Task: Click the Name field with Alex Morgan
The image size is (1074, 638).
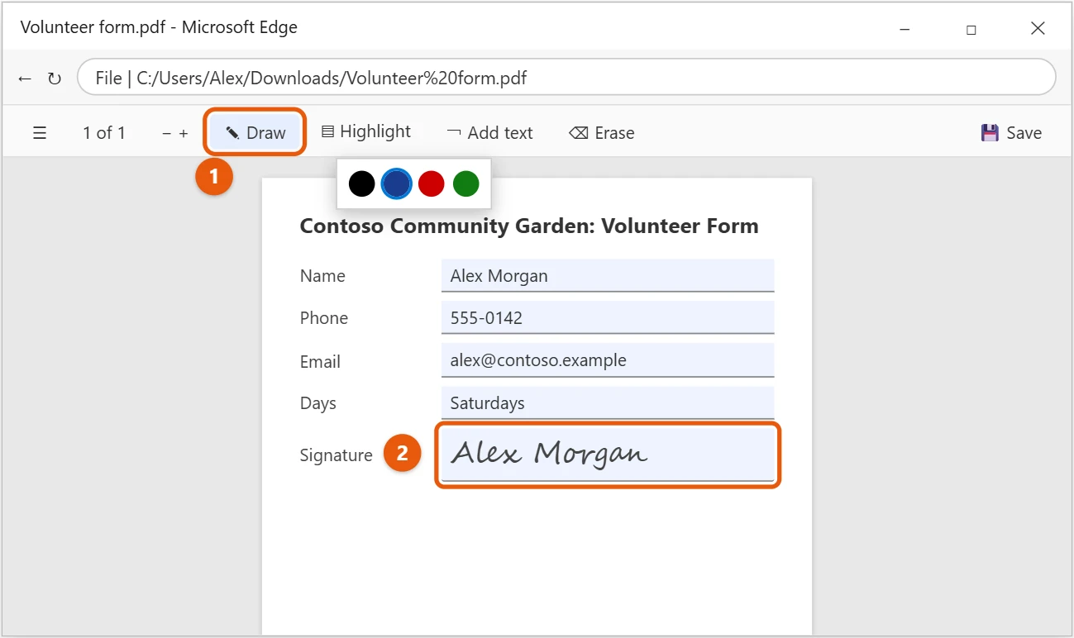Action: point(608,275)
